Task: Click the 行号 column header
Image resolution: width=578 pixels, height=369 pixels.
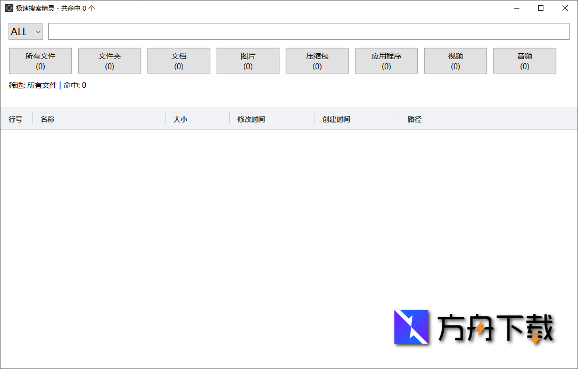Action: (x=15, y=119)
